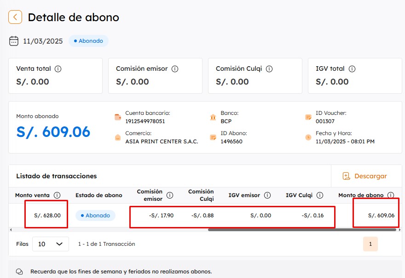This screenshot has width=405, height=278.
Task: Click the back arrow button
Action: (x=15, y=17)
